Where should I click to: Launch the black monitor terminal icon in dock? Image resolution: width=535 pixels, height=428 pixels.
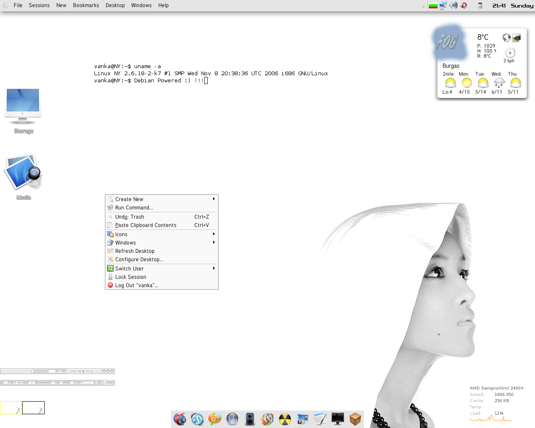[x=338, y=419]
